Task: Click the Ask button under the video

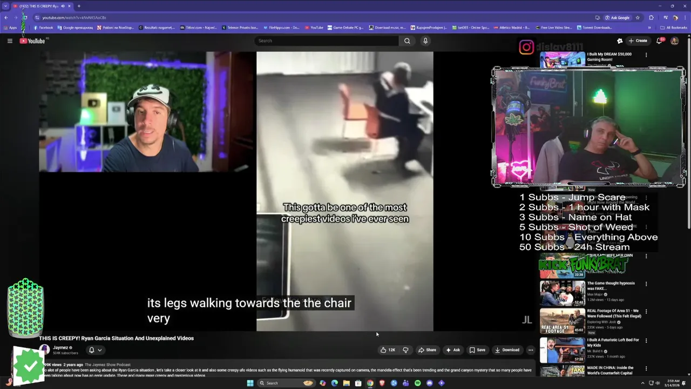Action: pos(453,350)
